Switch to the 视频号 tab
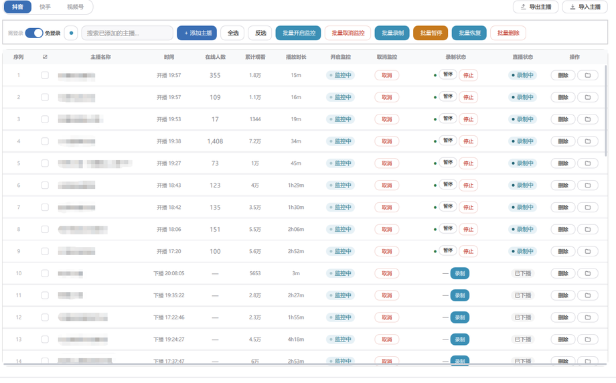The width and height of the screenshot is (616, 383). point(75,7)
